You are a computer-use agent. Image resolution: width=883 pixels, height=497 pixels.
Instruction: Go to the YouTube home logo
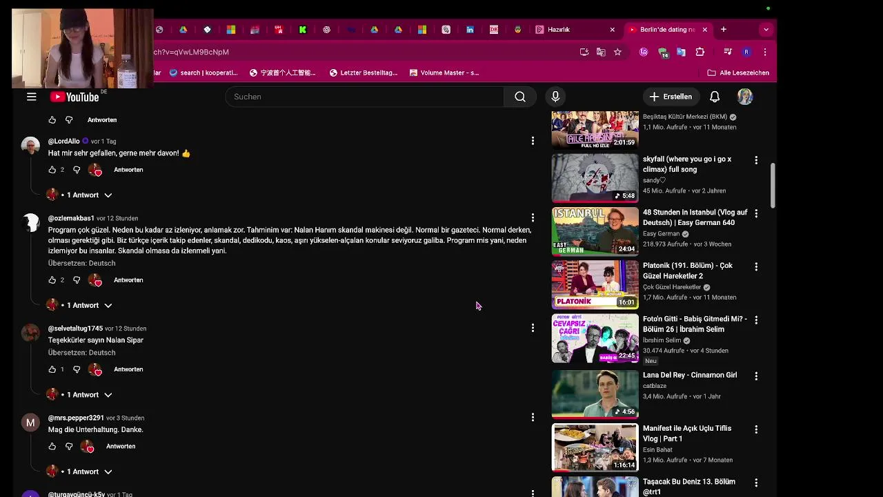click(75, 97)
